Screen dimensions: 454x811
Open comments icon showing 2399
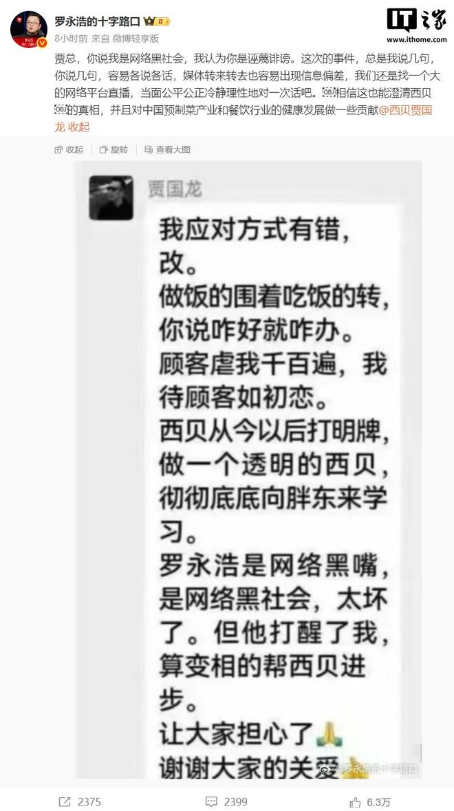(x=211, y=801)
